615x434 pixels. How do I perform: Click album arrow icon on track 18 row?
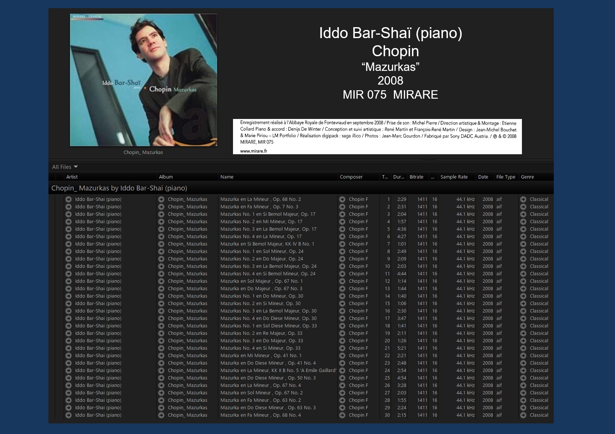161,326
